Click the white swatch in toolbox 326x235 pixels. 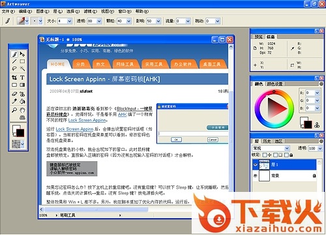pos(16,128)
